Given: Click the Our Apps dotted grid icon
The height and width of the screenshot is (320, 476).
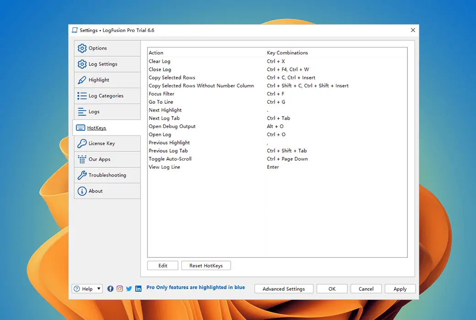Looking at the screenshot, I should [82, 159].
